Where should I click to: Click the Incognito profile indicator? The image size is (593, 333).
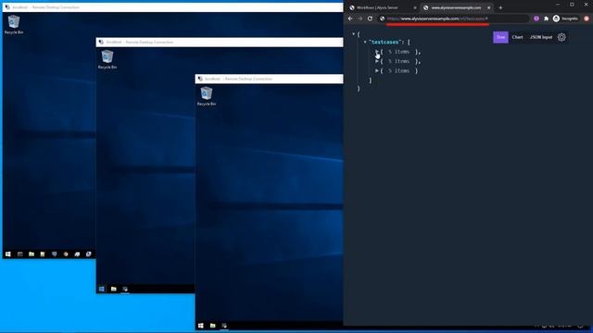click(565, 18)
